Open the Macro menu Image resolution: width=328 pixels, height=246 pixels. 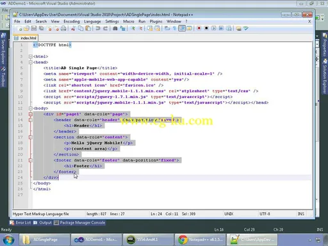129,21
